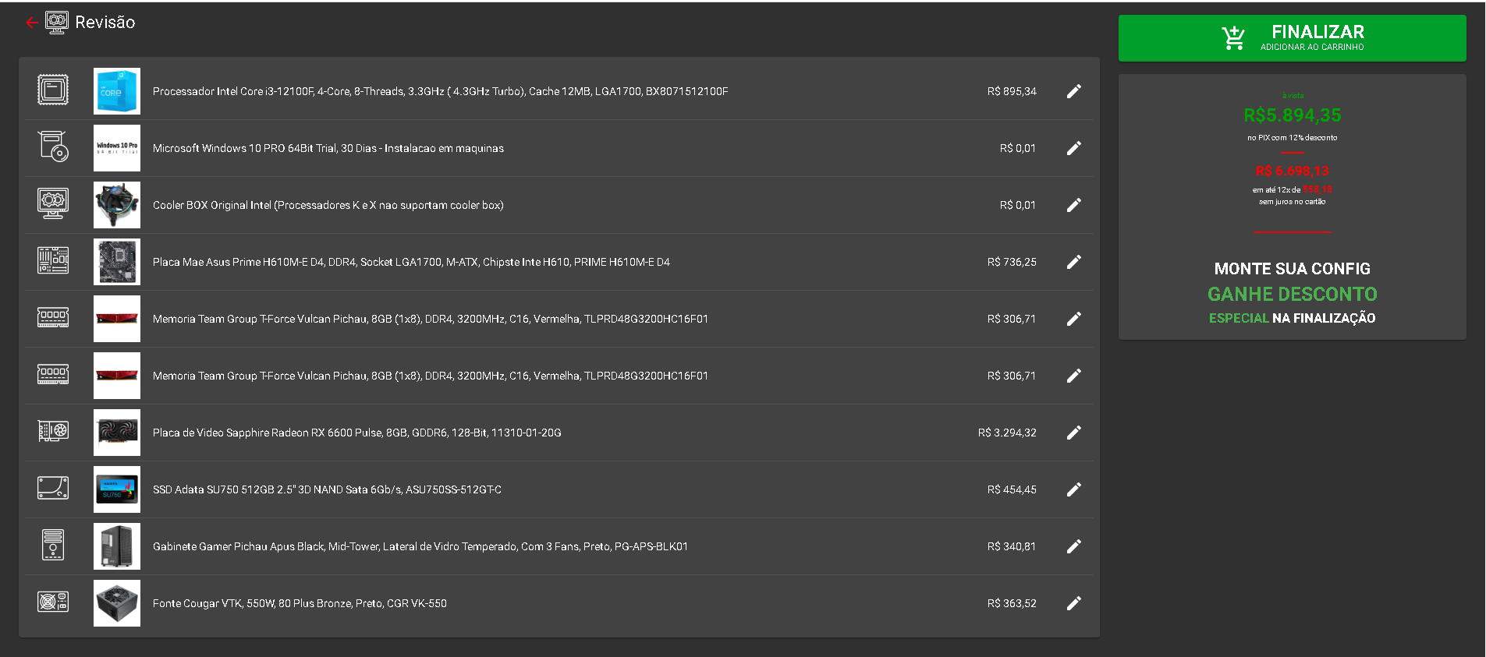
Task: Click storage category icon in SSD Adata row
Action: point(53,488)
